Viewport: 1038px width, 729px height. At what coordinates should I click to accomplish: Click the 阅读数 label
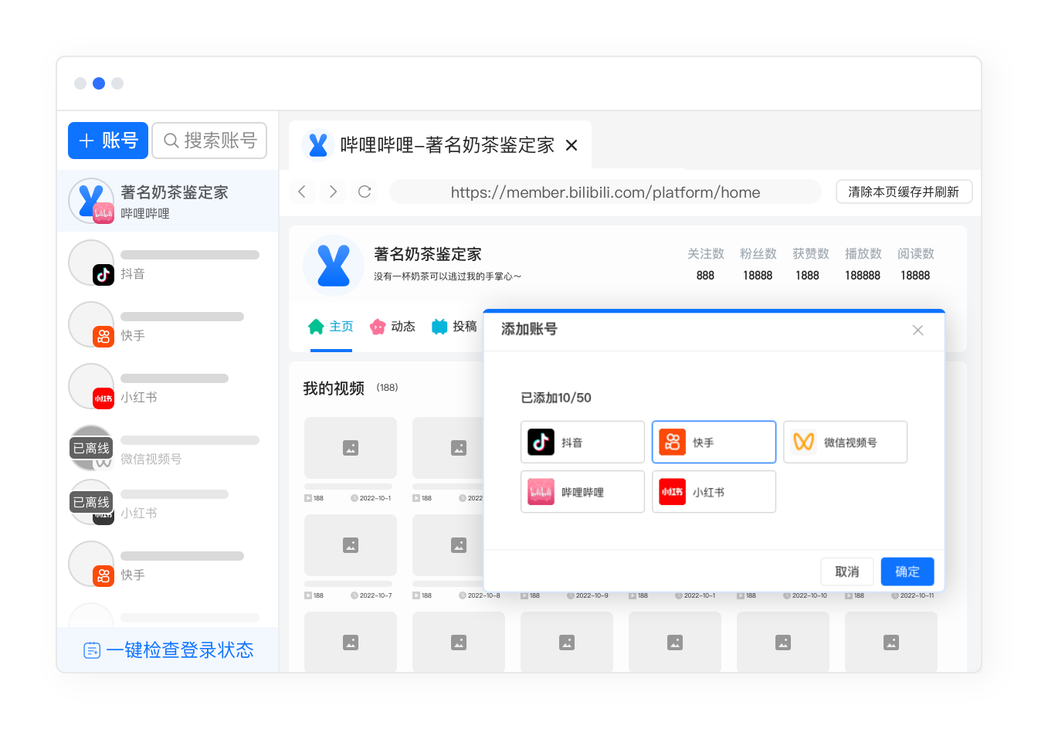(x=916, y=253)
